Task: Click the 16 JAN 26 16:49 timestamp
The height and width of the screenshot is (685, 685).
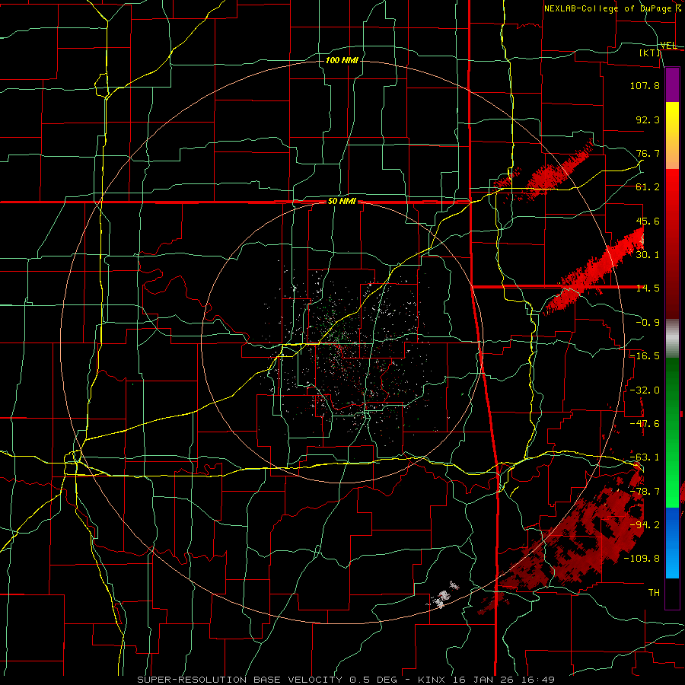Action: point(505,680)
